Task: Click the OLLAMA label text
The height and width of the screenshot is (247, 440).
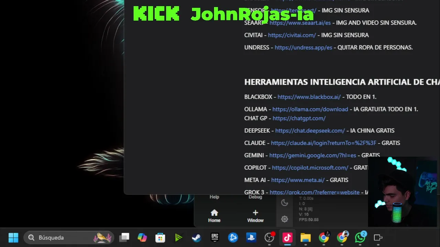Action: pos(255,109)
